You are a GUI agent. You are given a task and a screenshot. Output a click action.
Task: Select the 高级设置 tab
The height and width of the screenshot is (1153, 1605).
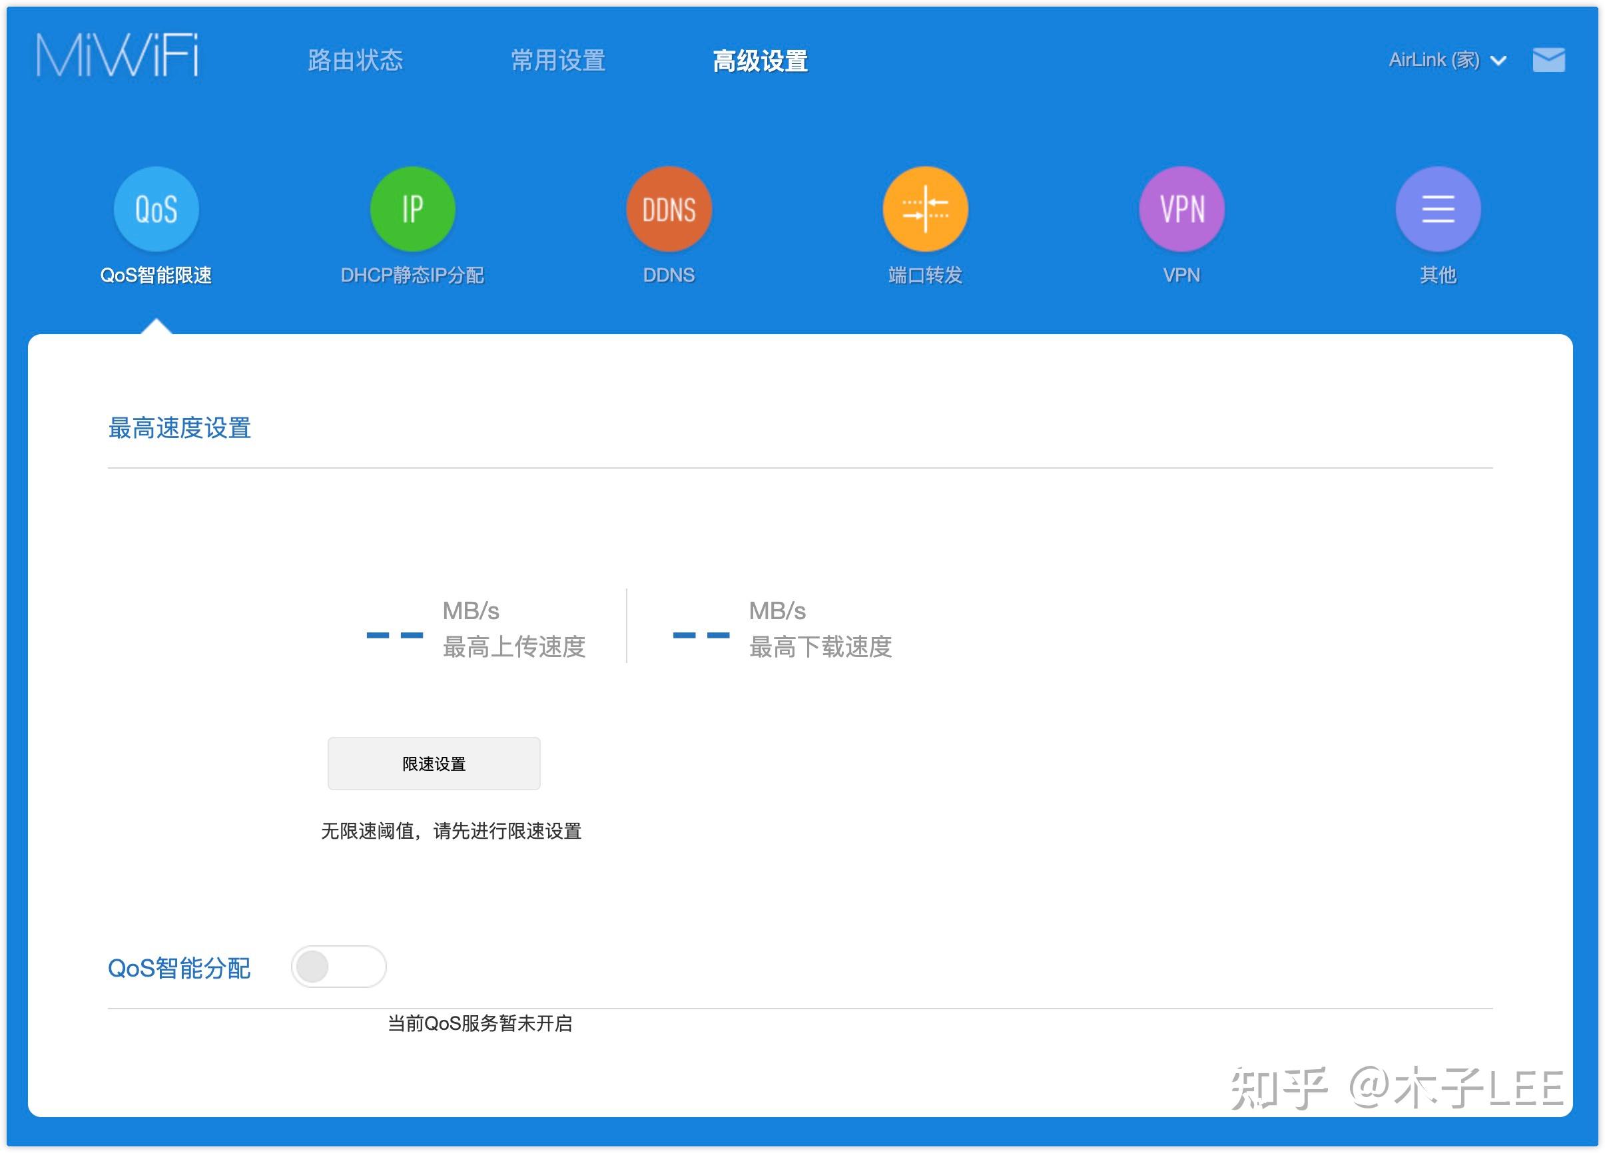(760, 61)
